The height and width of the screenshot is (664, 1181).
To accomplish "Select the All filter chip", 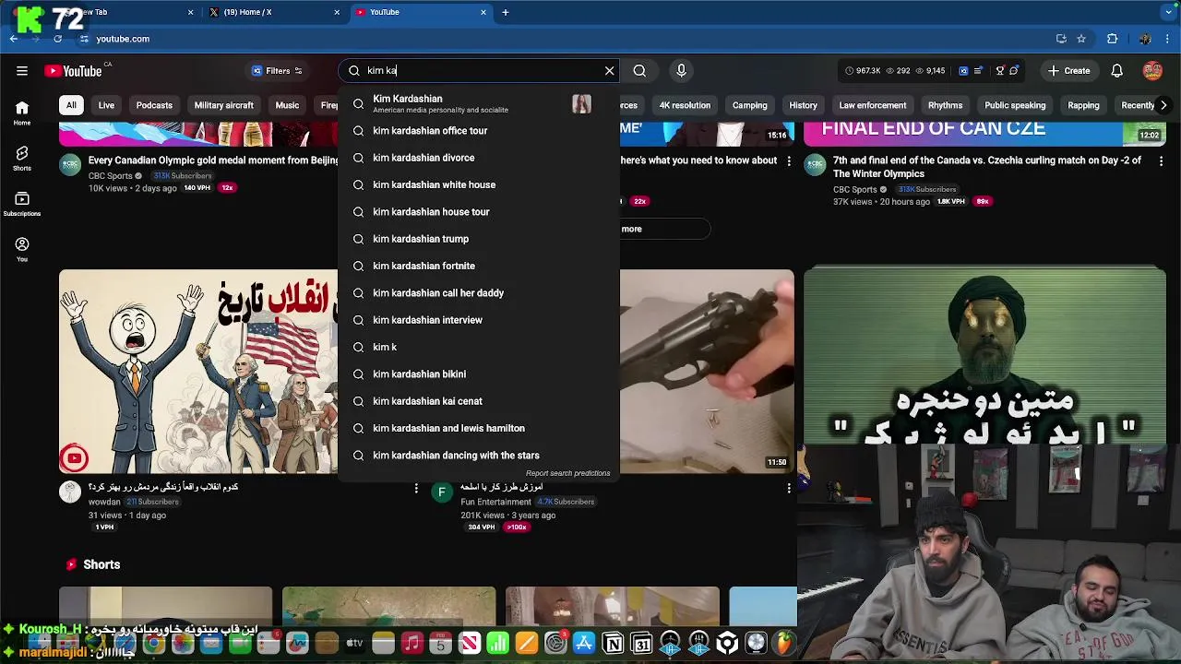I will (x=71, y=105).
